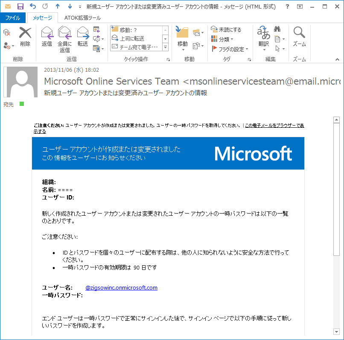Click 全員に返信 reply all button

tap(64, 39)
